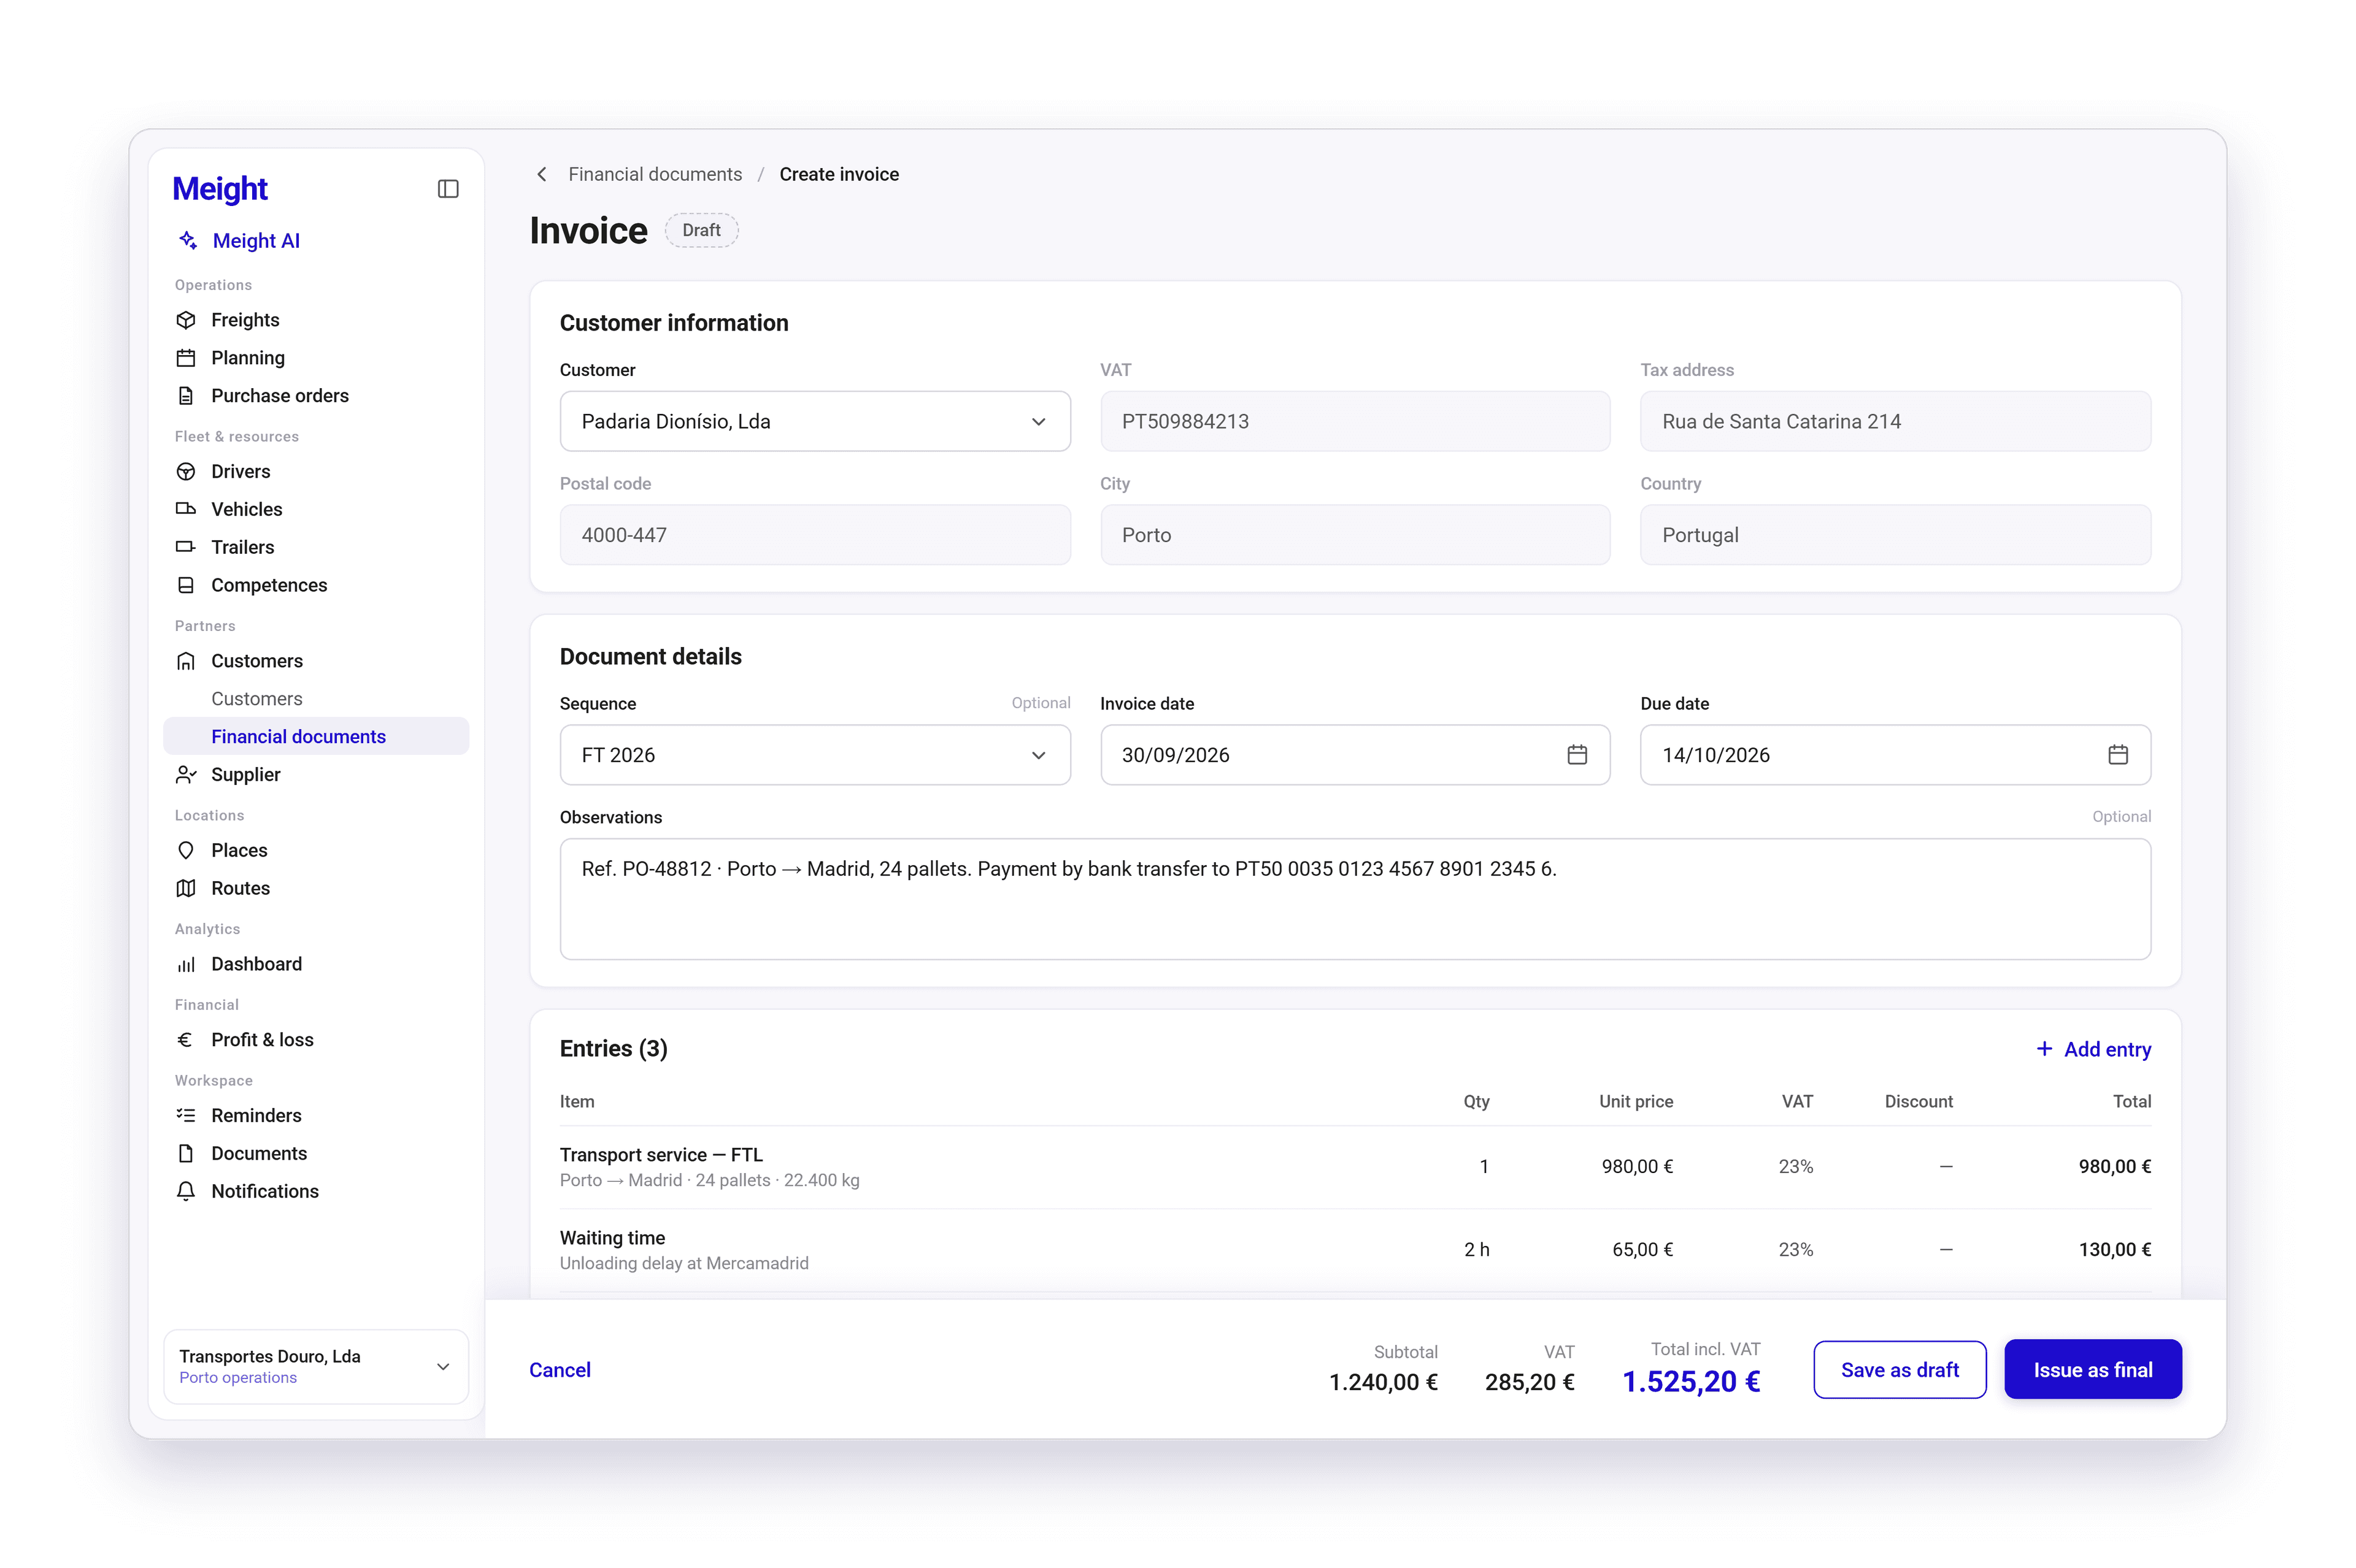Click the Planning calendar icon
This screenshot has width=2356, height=1568.
pyautogui.click(x=186, y=358)
